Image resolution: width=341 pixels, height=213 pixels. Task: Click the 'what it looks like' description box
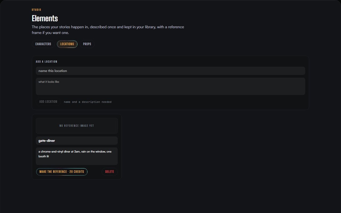pos(170,86)
